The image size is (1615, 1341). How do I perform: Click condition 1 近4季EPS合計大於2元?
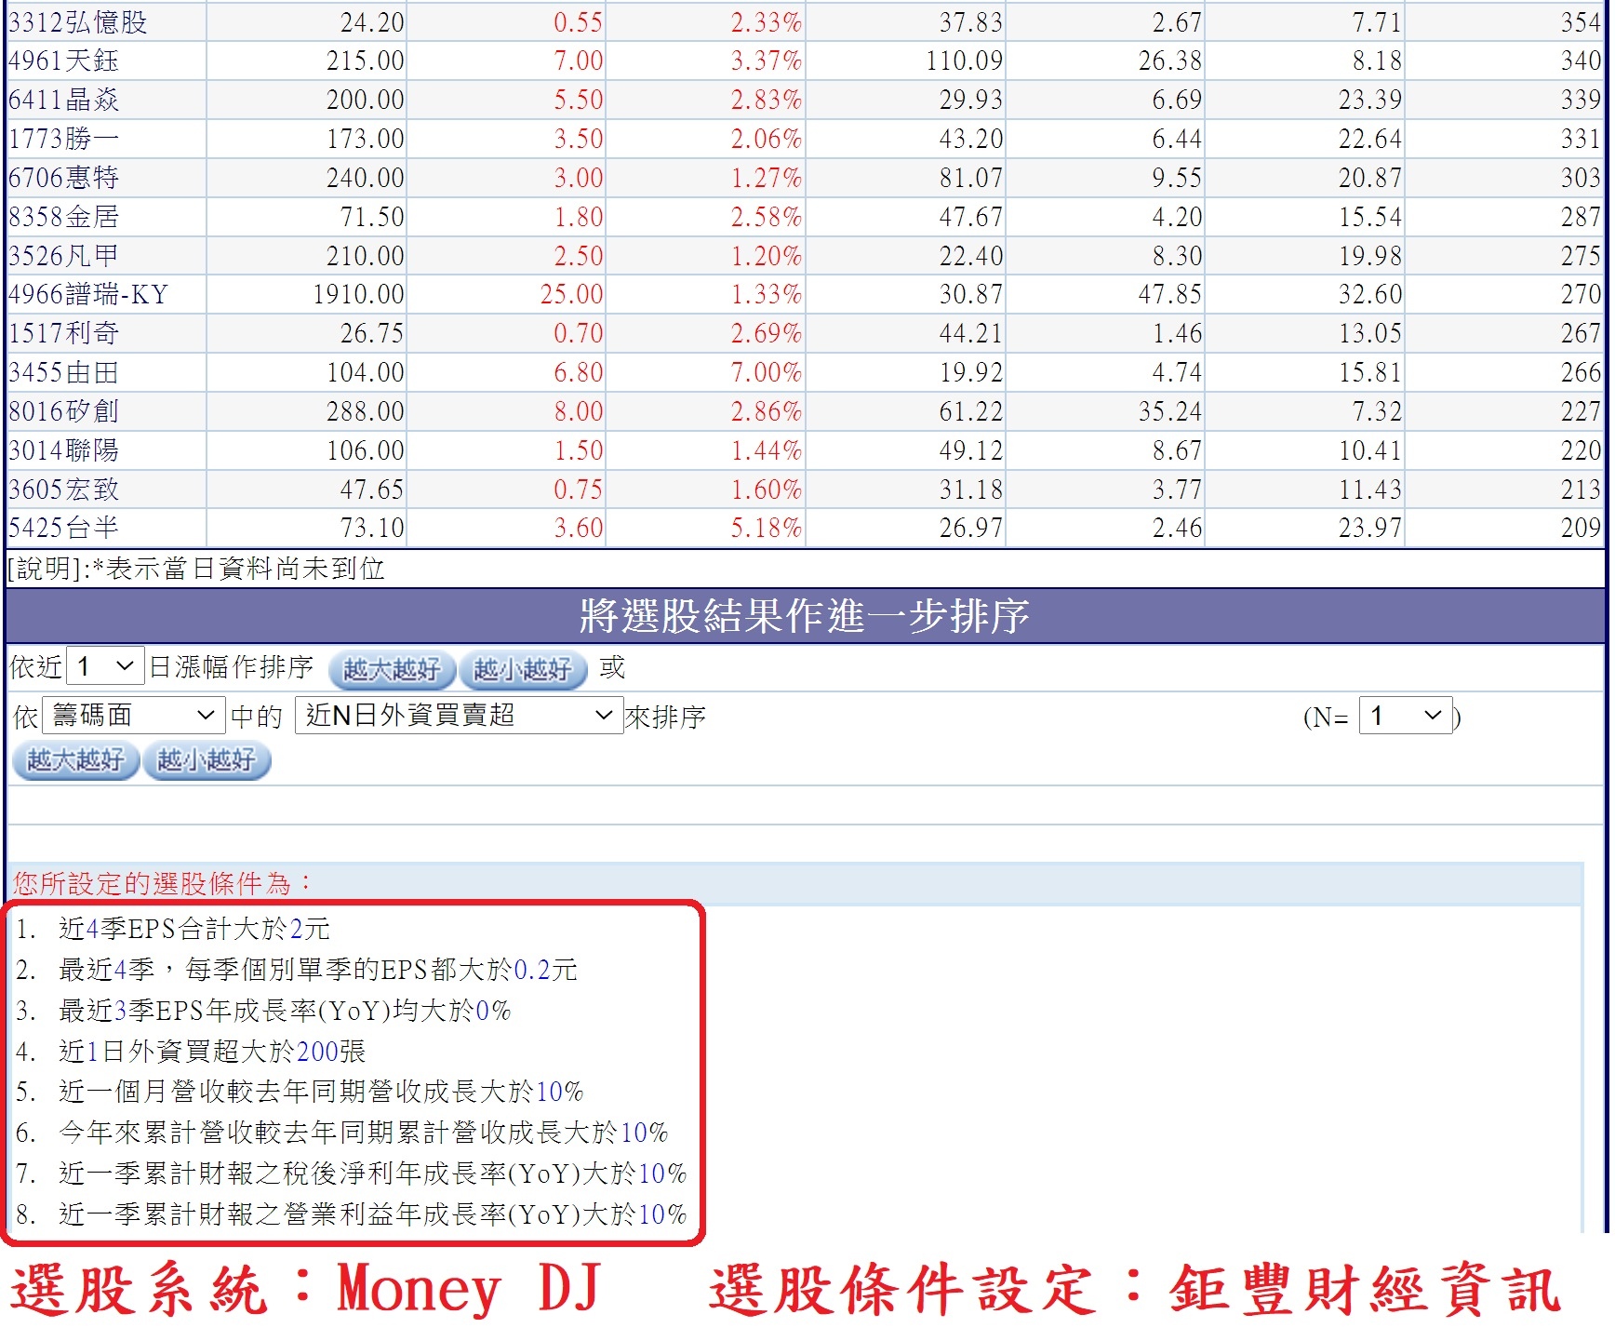(194, 929)
